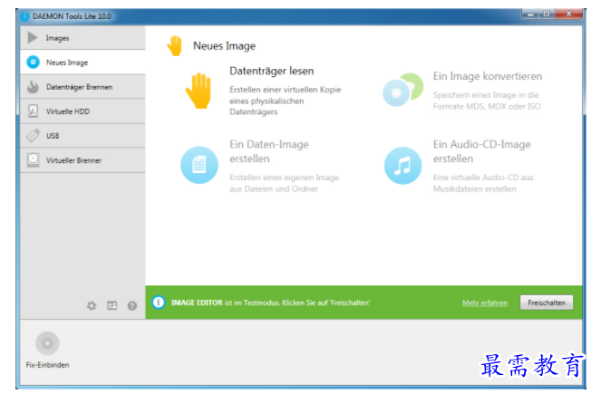Viewport: 591px width, 394px height.
Task: Click the small hand icon beside Neues Image heading
Action: [175, 45]
